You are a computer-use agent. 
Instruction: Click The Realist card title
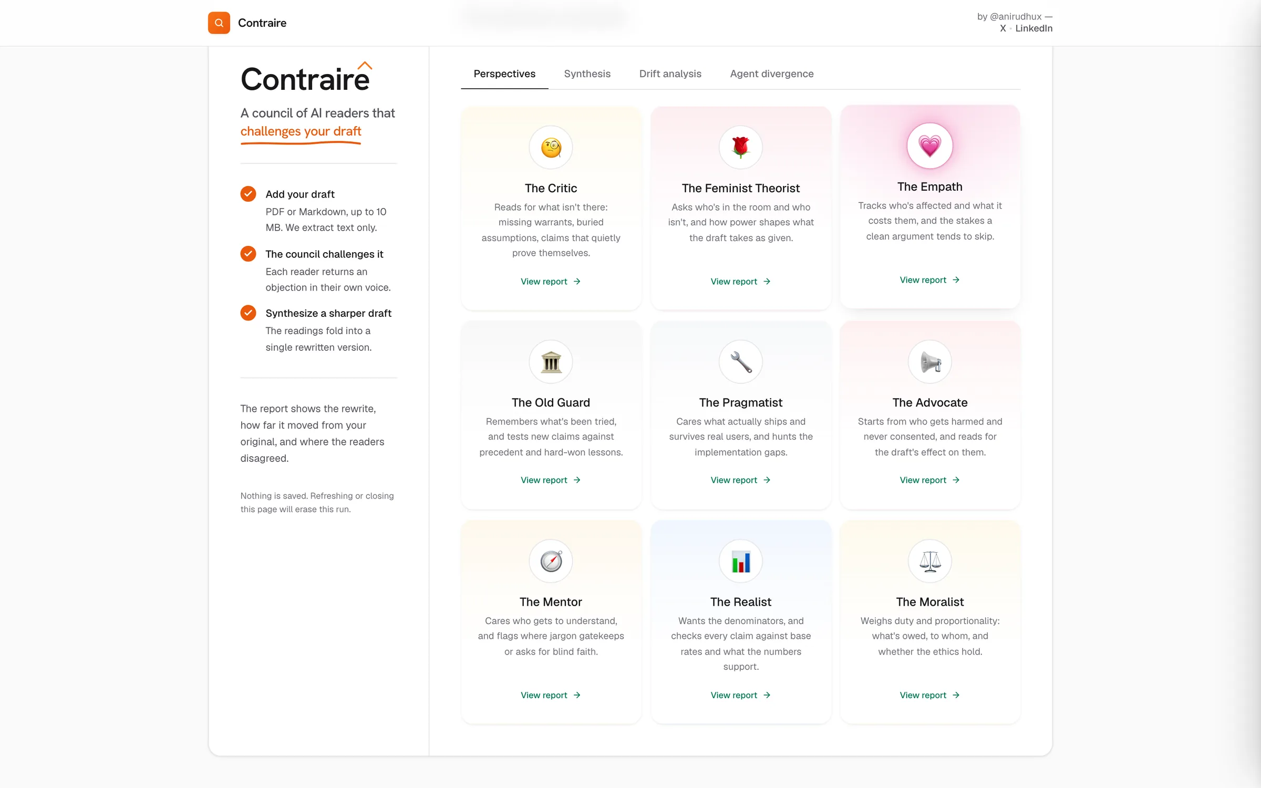(741, 602)
